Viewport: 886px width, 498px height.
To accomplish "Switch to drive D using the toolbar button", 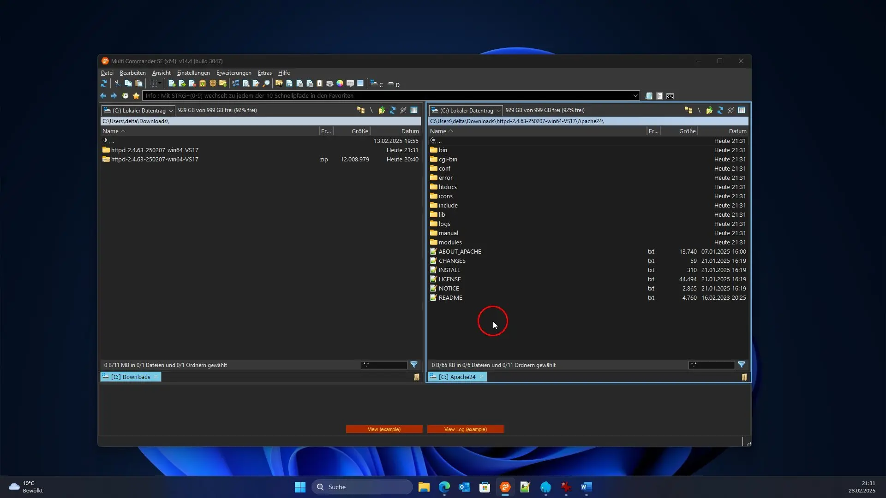I will pyautogui.click(x=394, y=84).
